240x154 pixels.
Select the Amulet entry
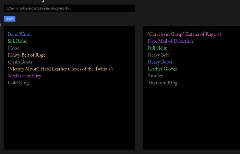(155, 76)
